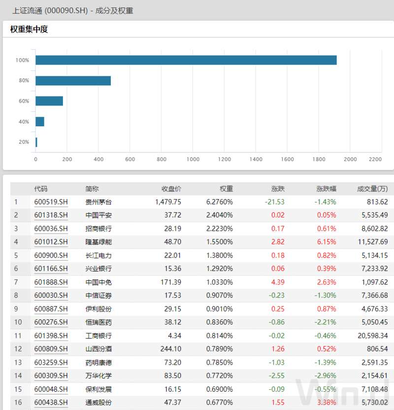Click the 权重集中度 section title
The height and width of the screenshot is (410, 394).
click(29, 29)
